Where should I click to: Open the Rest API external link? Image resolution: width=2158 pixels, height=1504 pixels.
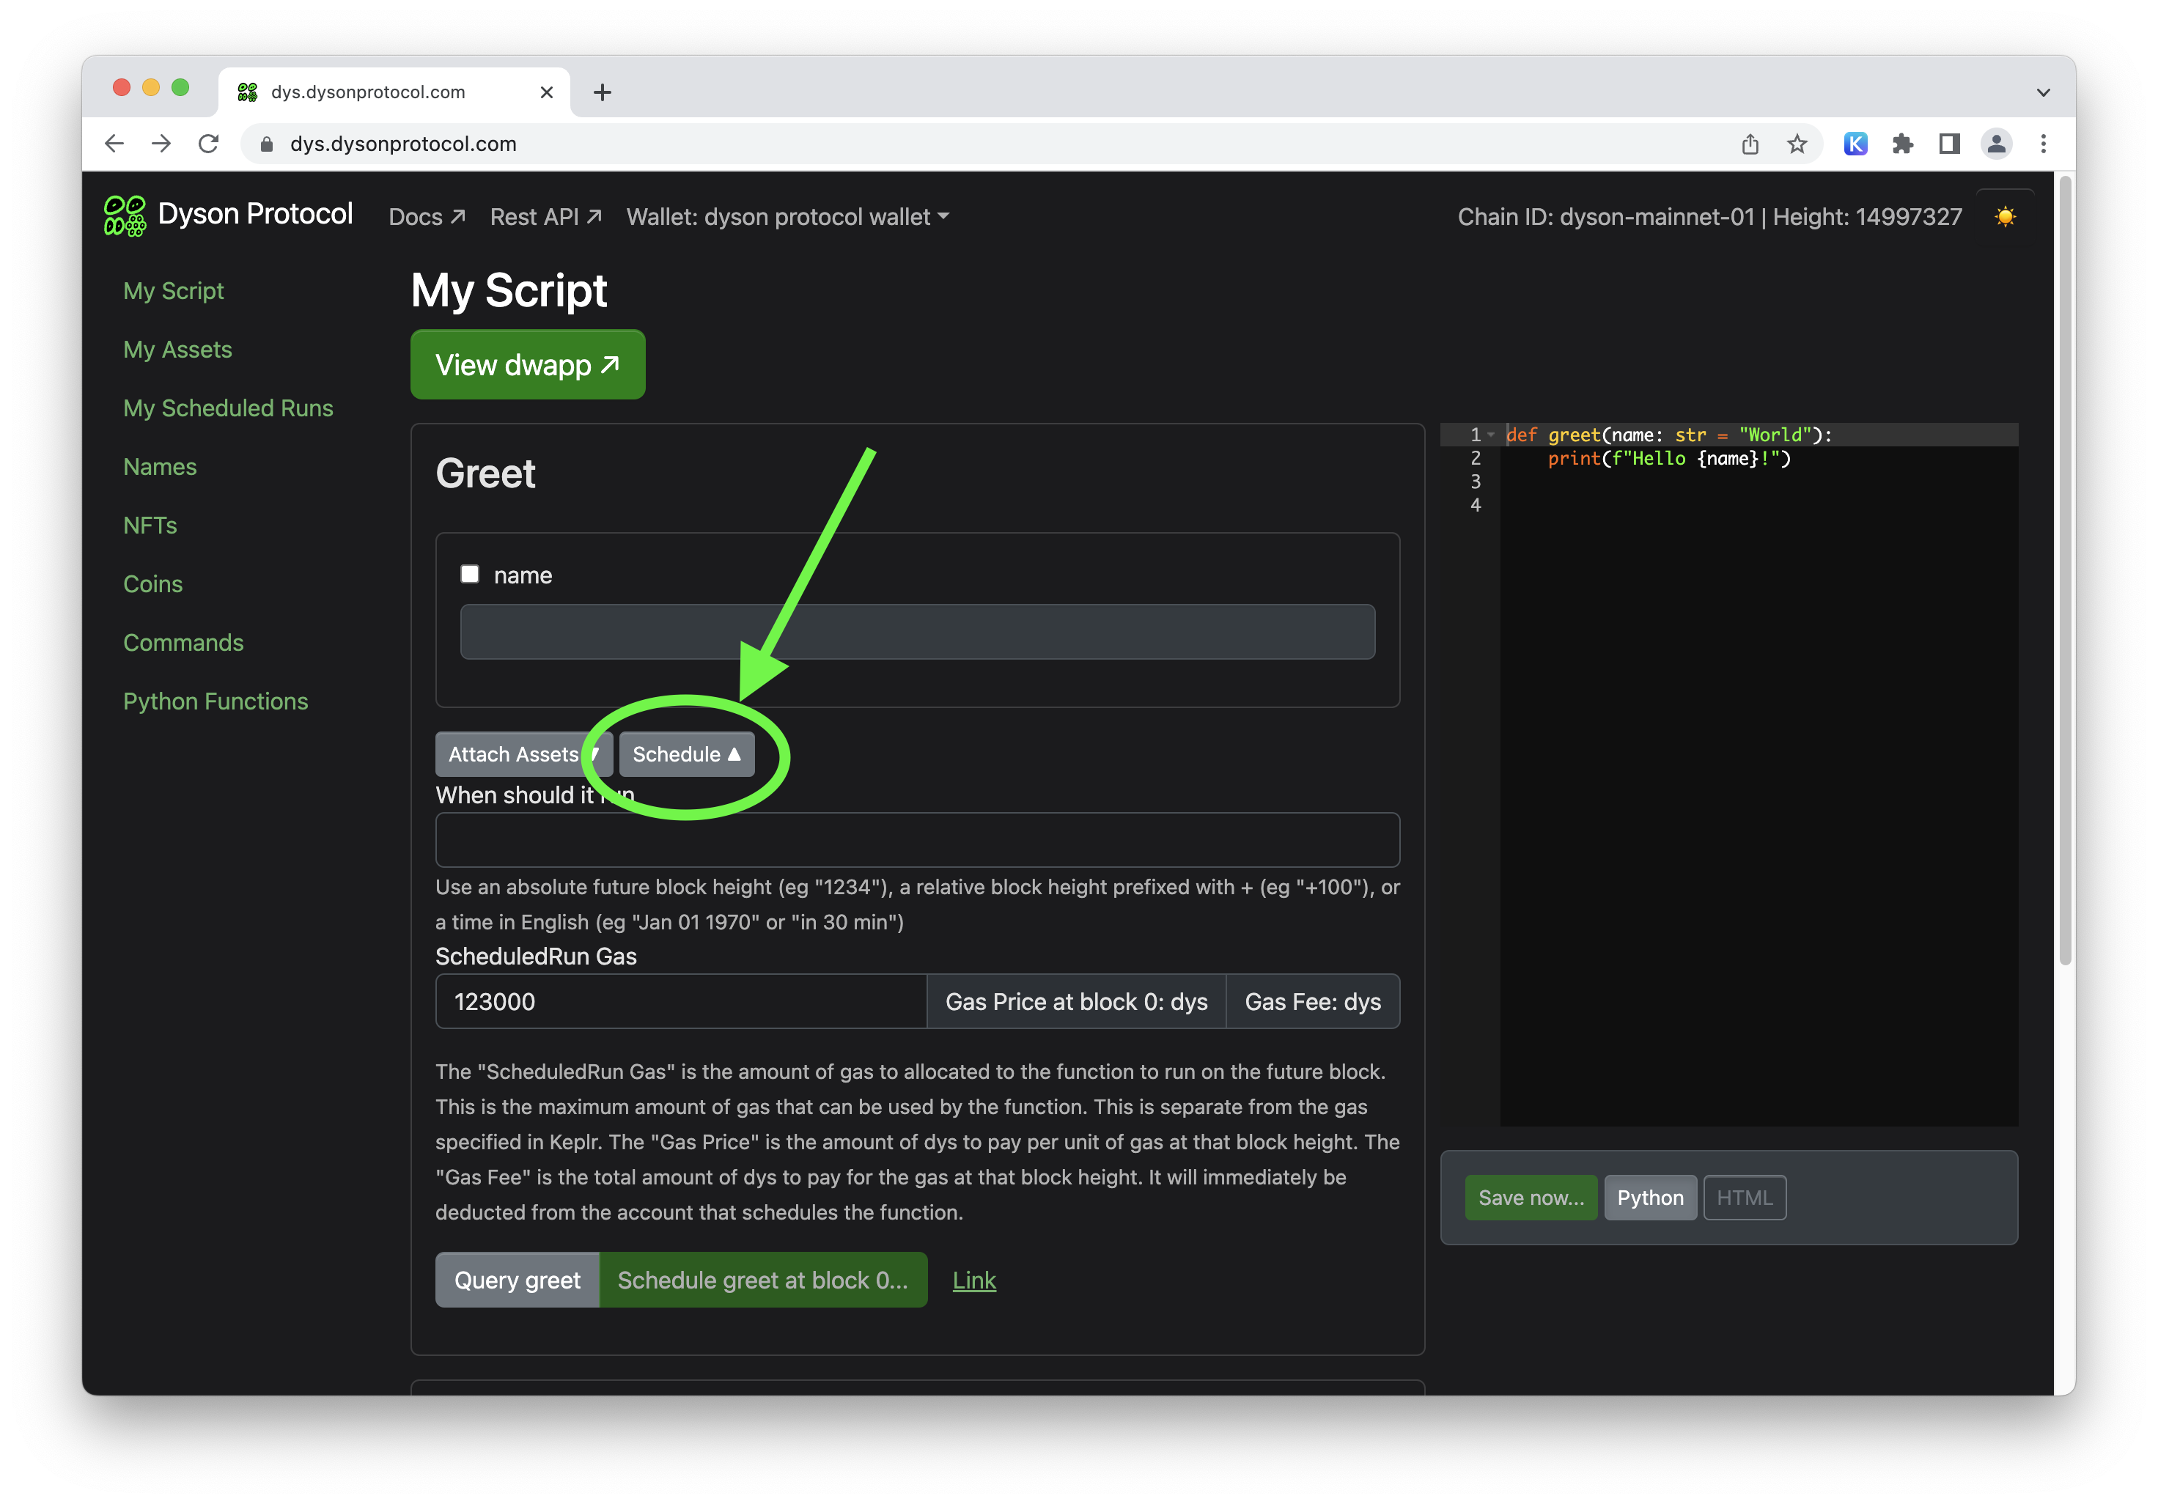click(546, 217)
